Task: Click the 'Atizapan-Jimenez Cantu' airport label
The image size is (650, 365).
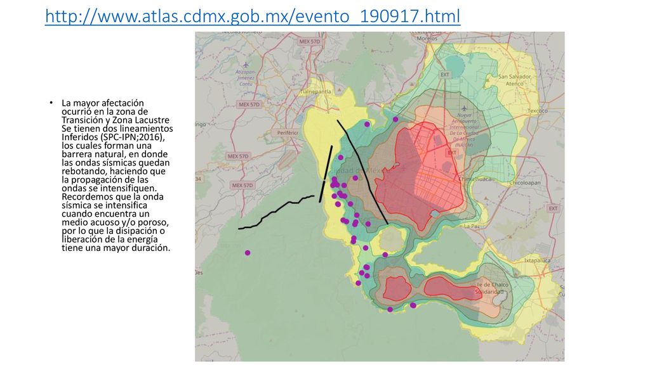Action: 245,78
